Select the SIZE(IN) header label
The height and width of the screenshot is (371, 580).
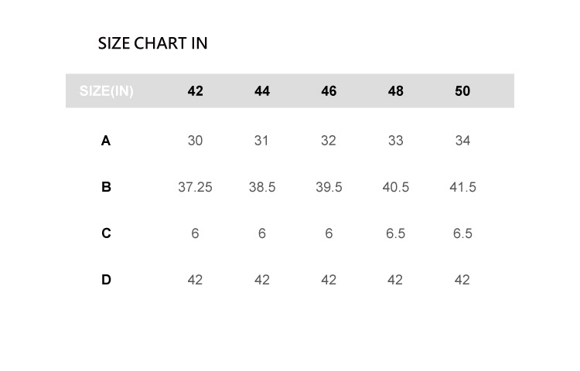107,91
